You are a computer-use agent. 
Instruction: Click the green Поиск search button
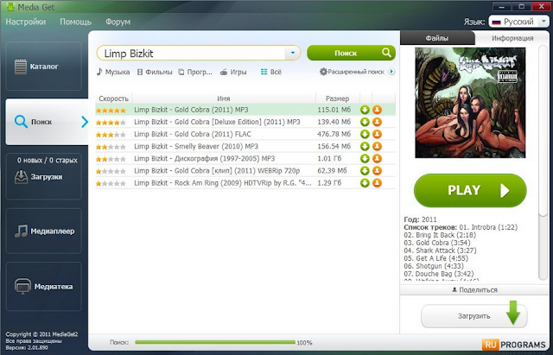point(352,53)
